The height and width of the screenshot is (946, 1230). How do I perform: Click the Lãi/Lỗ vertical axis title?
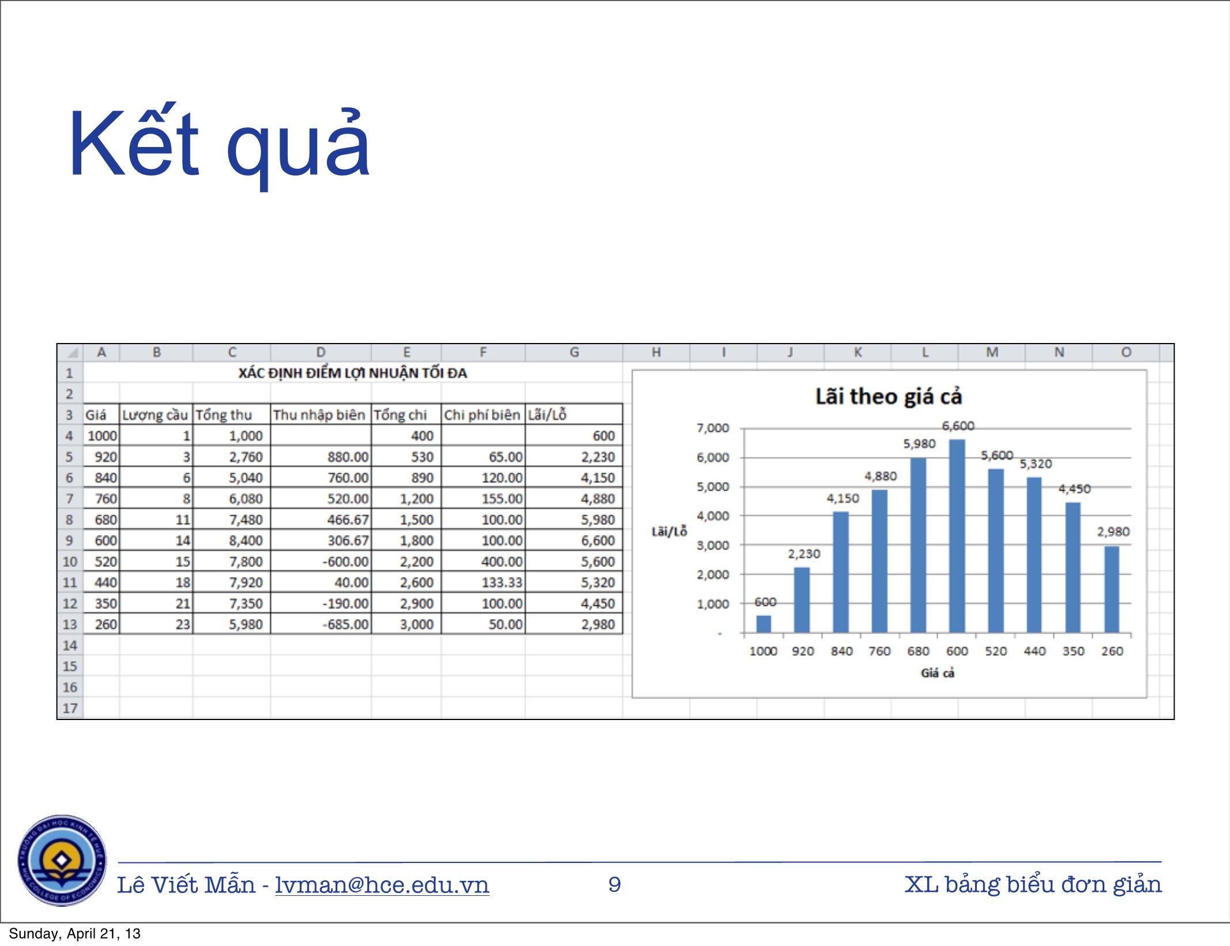pyautogui.click(x=669, y=532)
